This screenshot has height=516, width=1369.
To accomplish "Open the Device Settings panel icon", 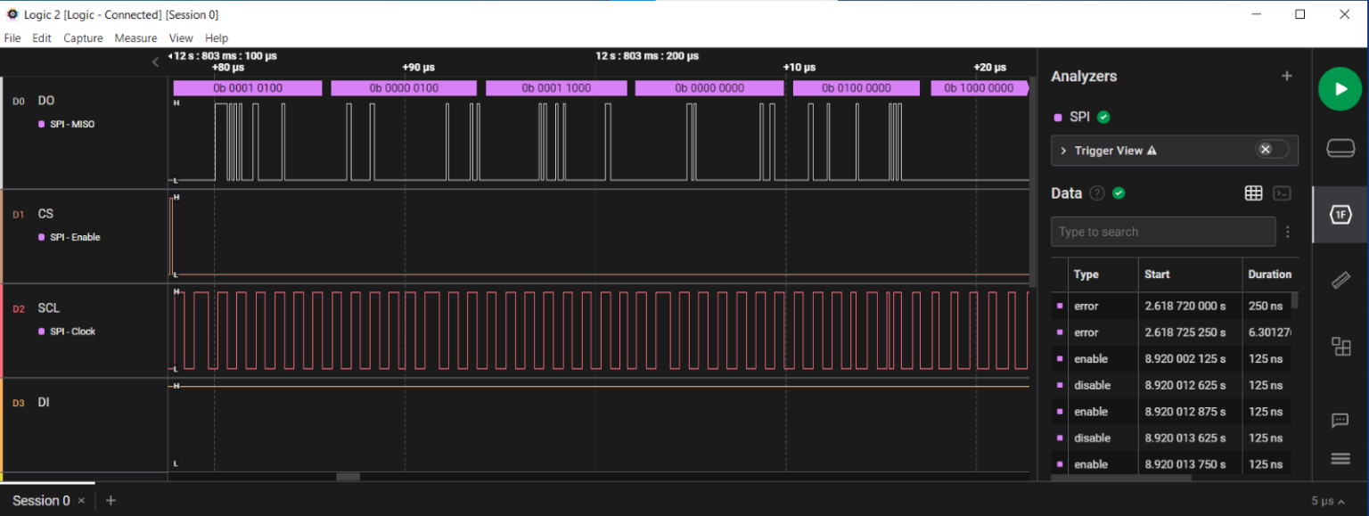I will pyautogui.click(x=1340, y=148).
